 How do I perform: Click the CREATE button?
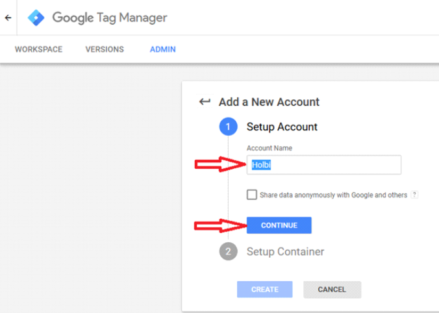coord(264,289)
